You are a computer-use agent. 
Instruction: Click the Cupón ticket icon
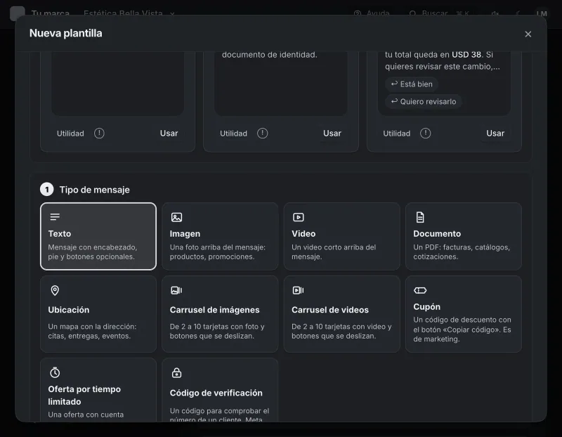tap(420, 290)
